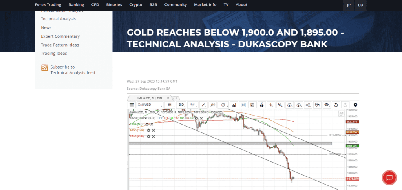This screenshot has width=402, height=190.
Task: Open the chart hamburger menu
Action: click(132, 105)
